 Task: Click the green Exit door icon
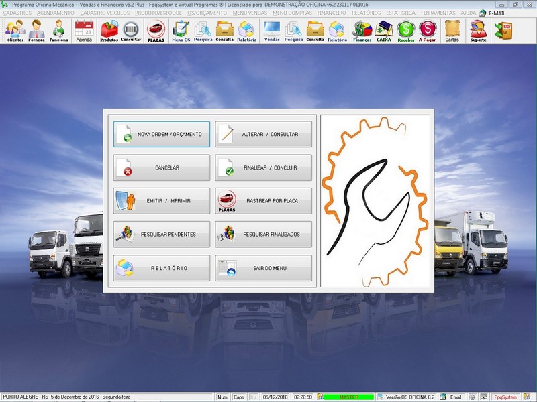tap(503, 30)
